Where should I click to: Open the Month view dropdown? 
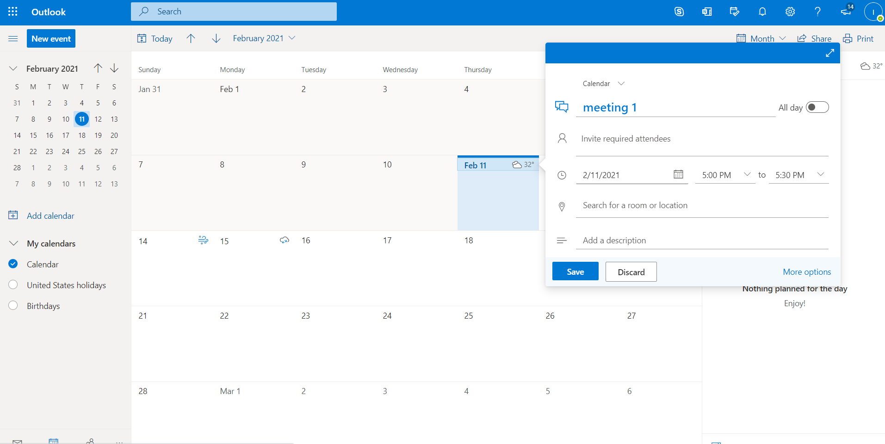[761, 39]
